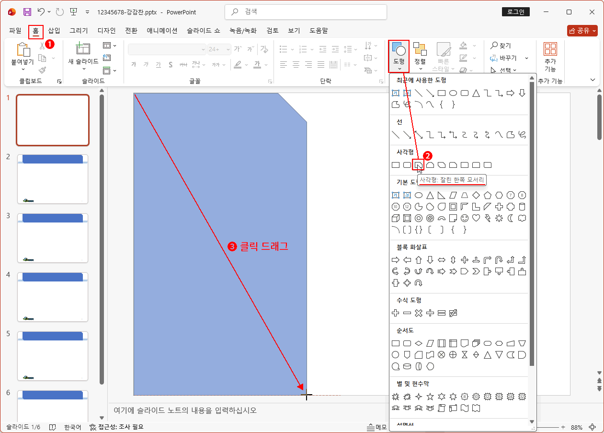
Task: Click the 새 슬라이드 new slide icon
Action: [83, 49]
